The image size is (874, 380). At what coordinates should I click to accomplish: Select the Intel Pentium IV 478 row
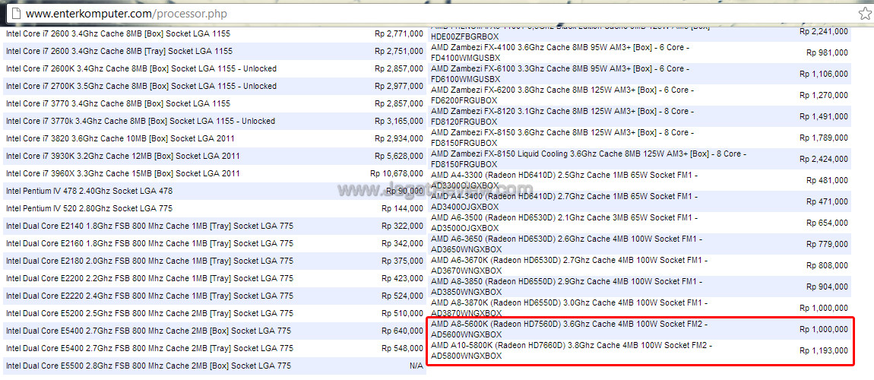89,191
